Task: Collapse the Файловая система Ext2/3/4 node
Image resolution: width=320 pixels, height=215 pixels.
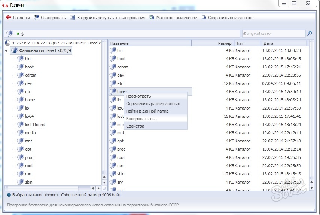Action: [6, 51]
